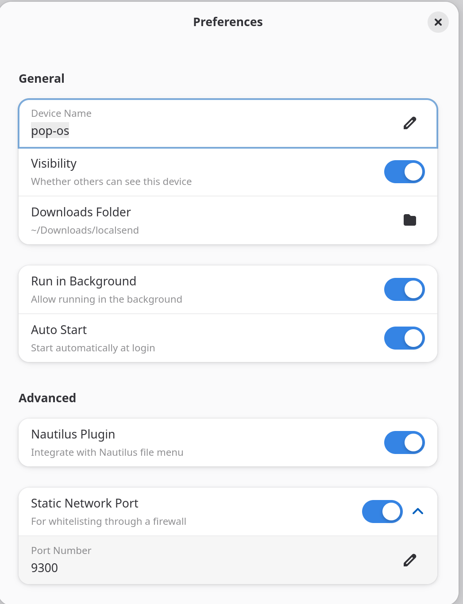Switch off Static Network Port
Viewport: 463px width, 604px height.
pos(382,512)
